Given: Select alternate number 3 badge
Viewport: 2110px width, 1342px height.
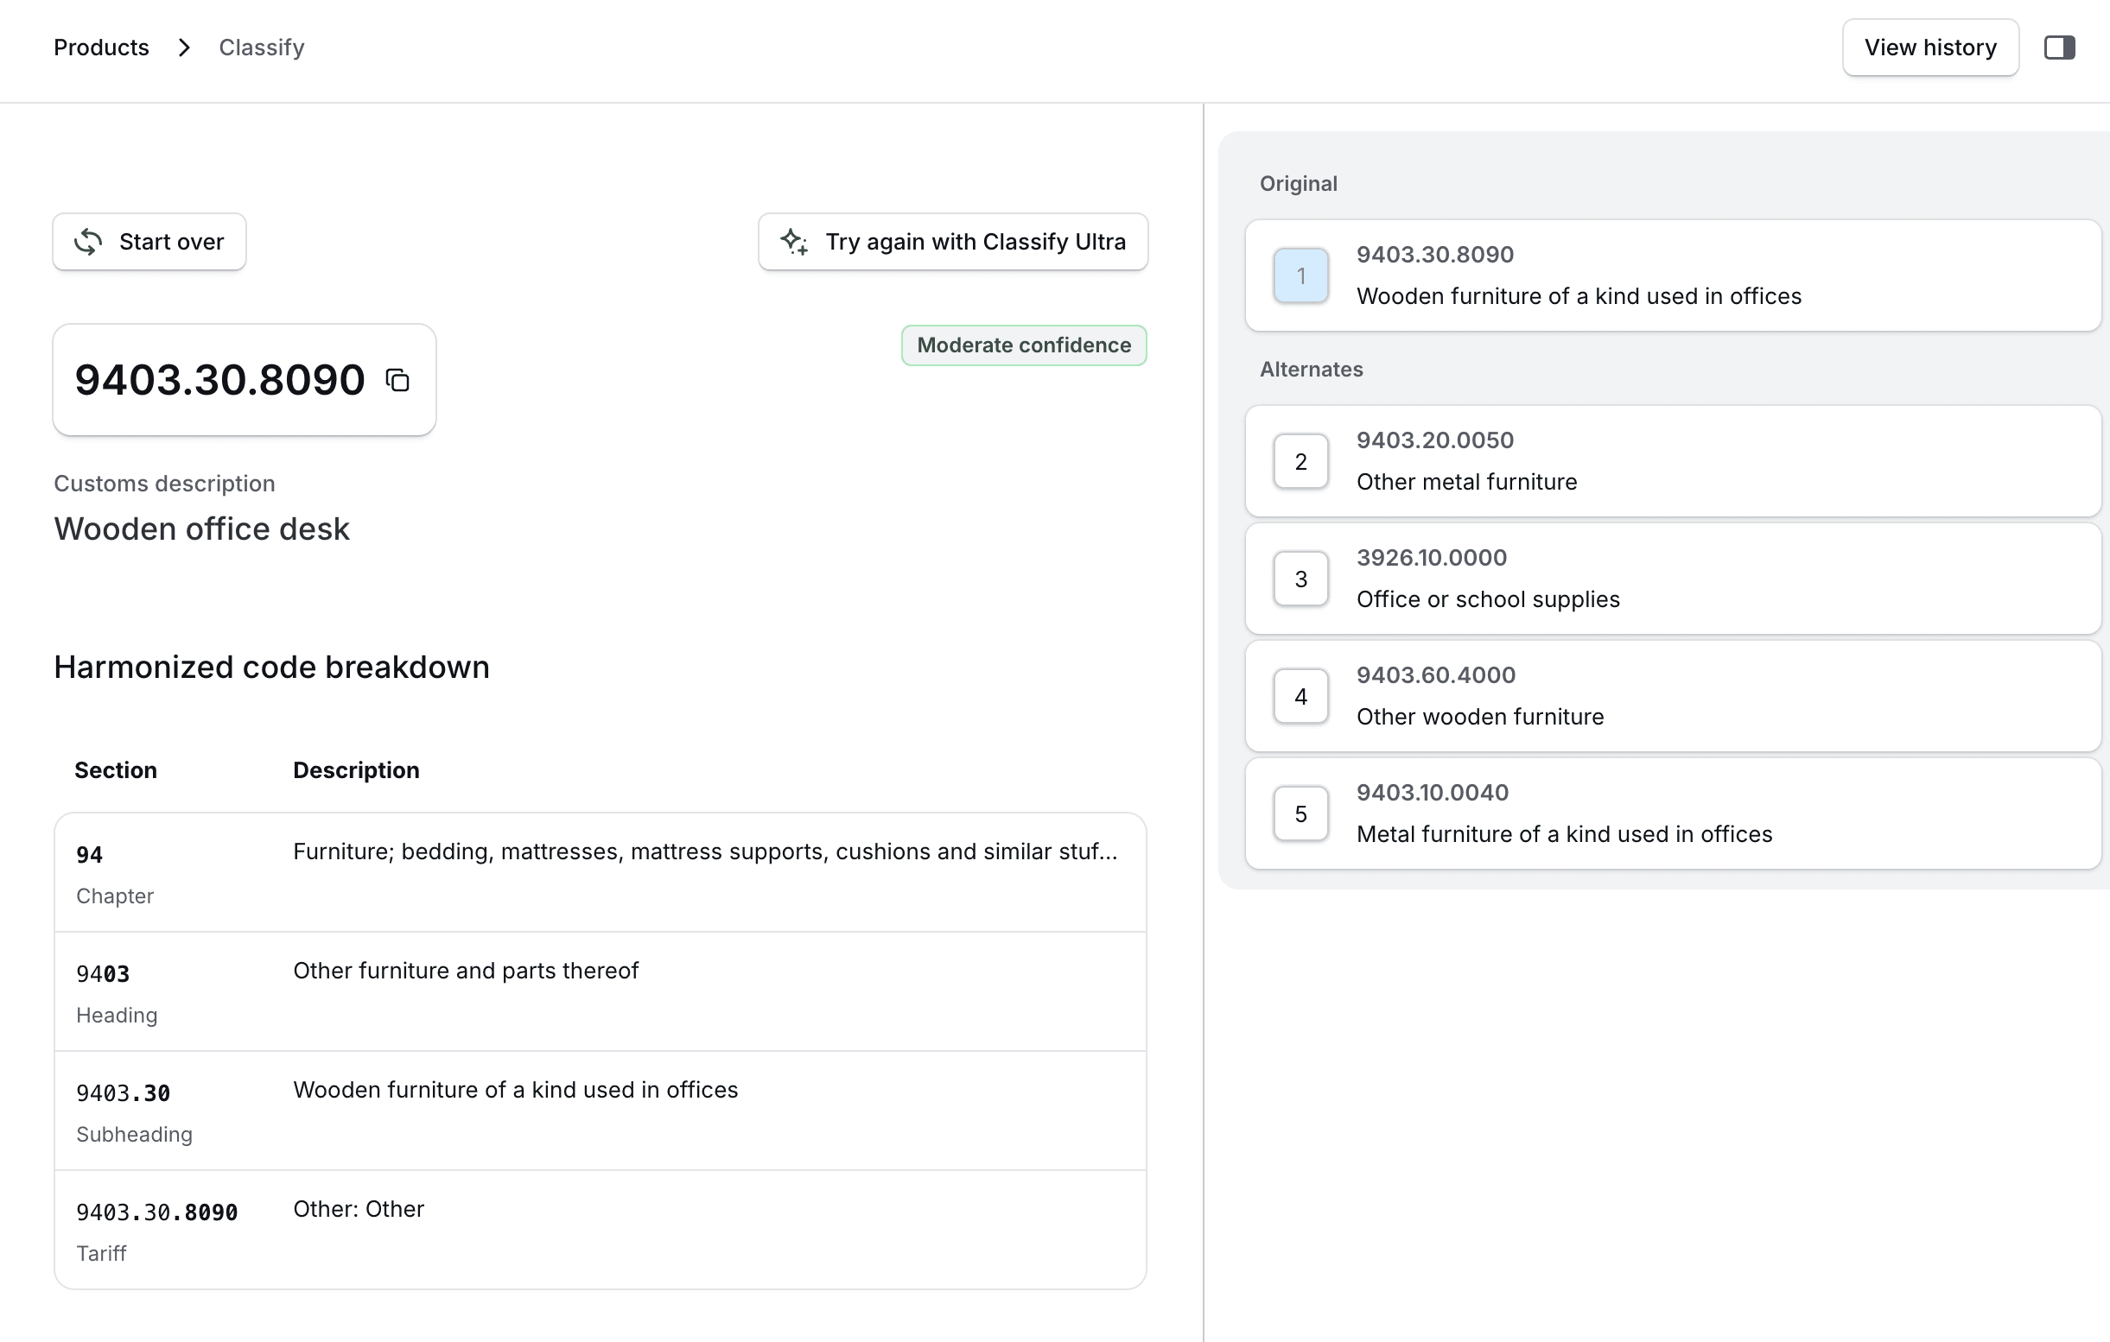Looking at the screenshot, I should click(x=1300, y=579).
